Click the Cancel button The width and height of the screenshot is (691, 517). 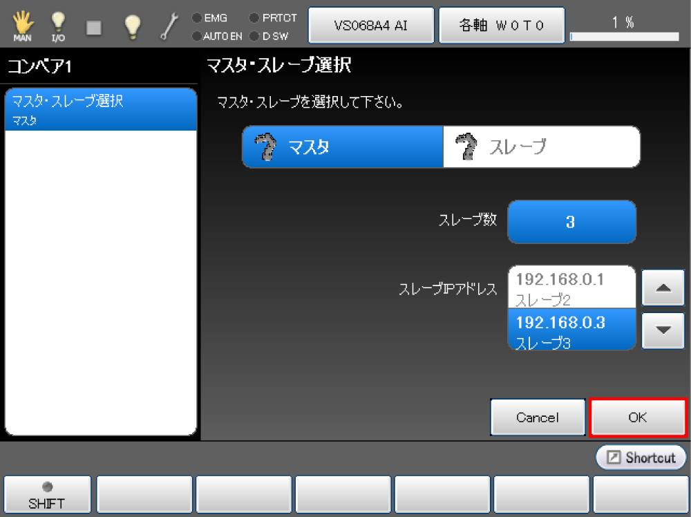tap(537, 417)
